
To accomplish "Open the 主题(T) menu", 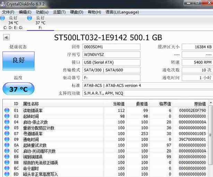I will pyautogui.click(x=59, y=12).
